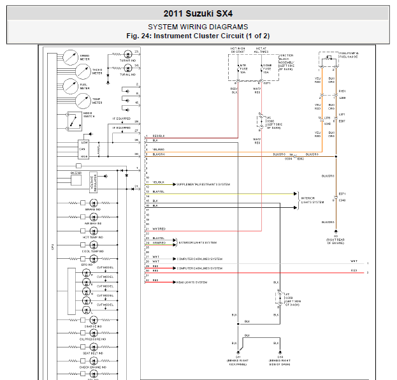Click the "RED" label at the right page edge
The height and width of the screenshot is (380, 397).
pos(354,270)
